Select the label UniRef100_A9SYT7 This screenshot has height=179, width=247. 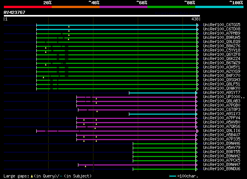222,93
